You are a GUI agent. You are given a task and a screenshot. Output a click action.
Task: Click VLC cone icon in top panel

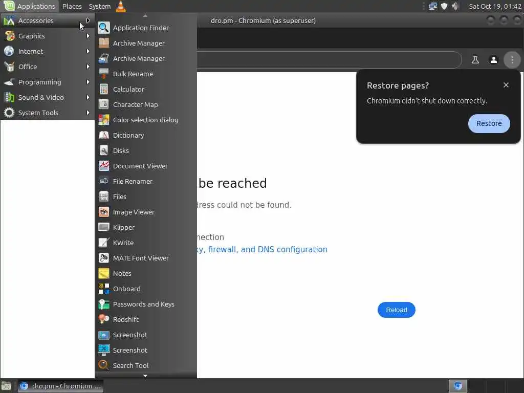point(121,6)
